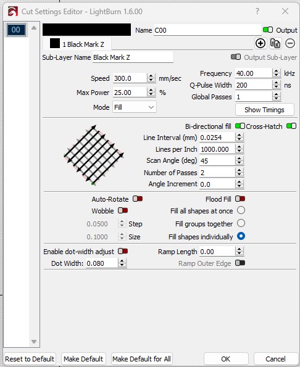Toggle the Ramp Outer Edge switch
This screenshot has width=300, height=367.
[240, 263]
